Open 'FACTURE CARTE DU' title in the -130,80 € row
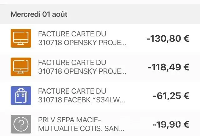The height and width of the screenshot is (136, 200). coord(72,34)
